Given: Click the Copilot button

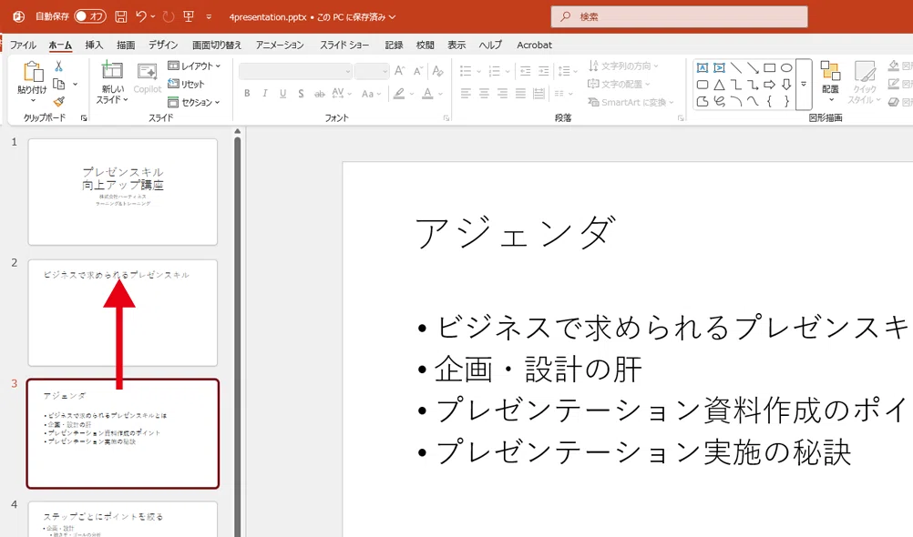Looking at the screenshot, I should point(147,78).
